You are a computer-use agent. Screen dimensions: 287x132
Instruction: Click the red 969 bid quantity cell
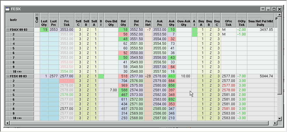pyautogui.click(x=123, y=85)
